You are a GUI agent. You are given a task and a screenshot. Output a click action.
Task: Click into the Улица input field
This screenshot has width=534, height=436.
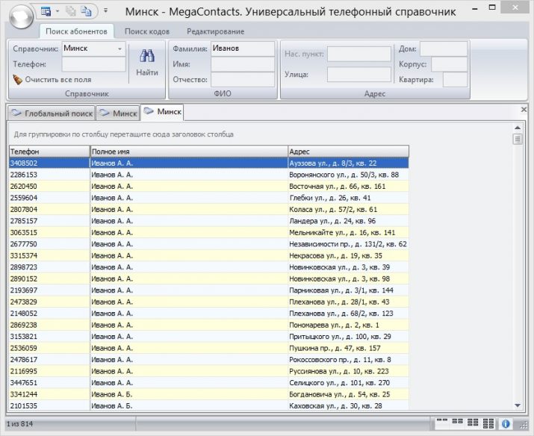[359, 74]
